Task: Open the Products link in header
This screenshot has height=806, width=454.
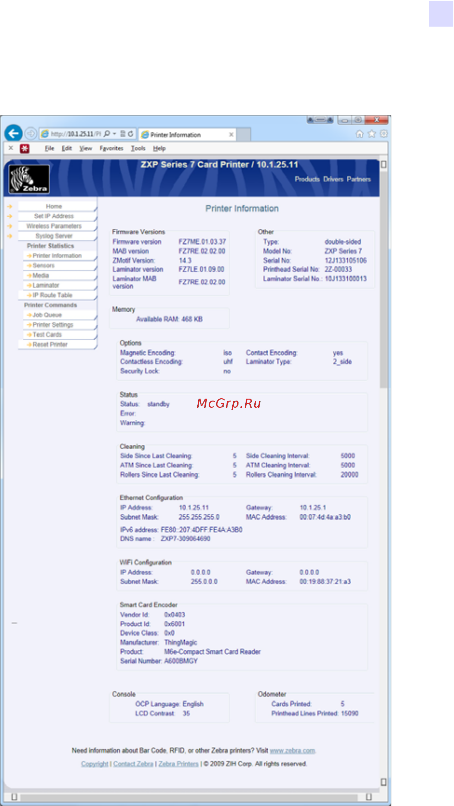Action: click(307, 179)
